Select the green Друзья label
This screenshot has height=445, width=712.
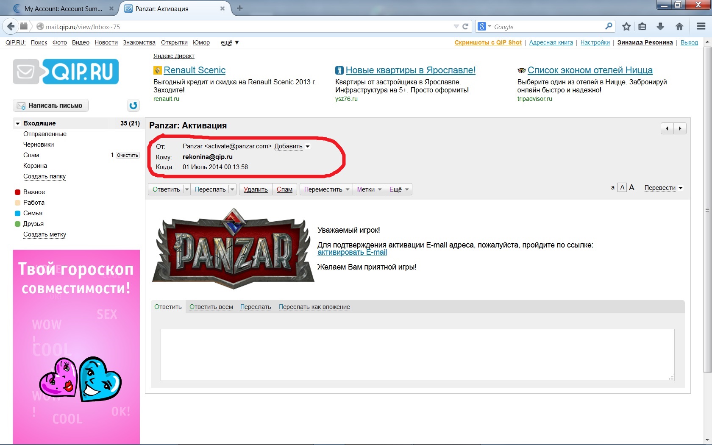click(x=29, y=224)
